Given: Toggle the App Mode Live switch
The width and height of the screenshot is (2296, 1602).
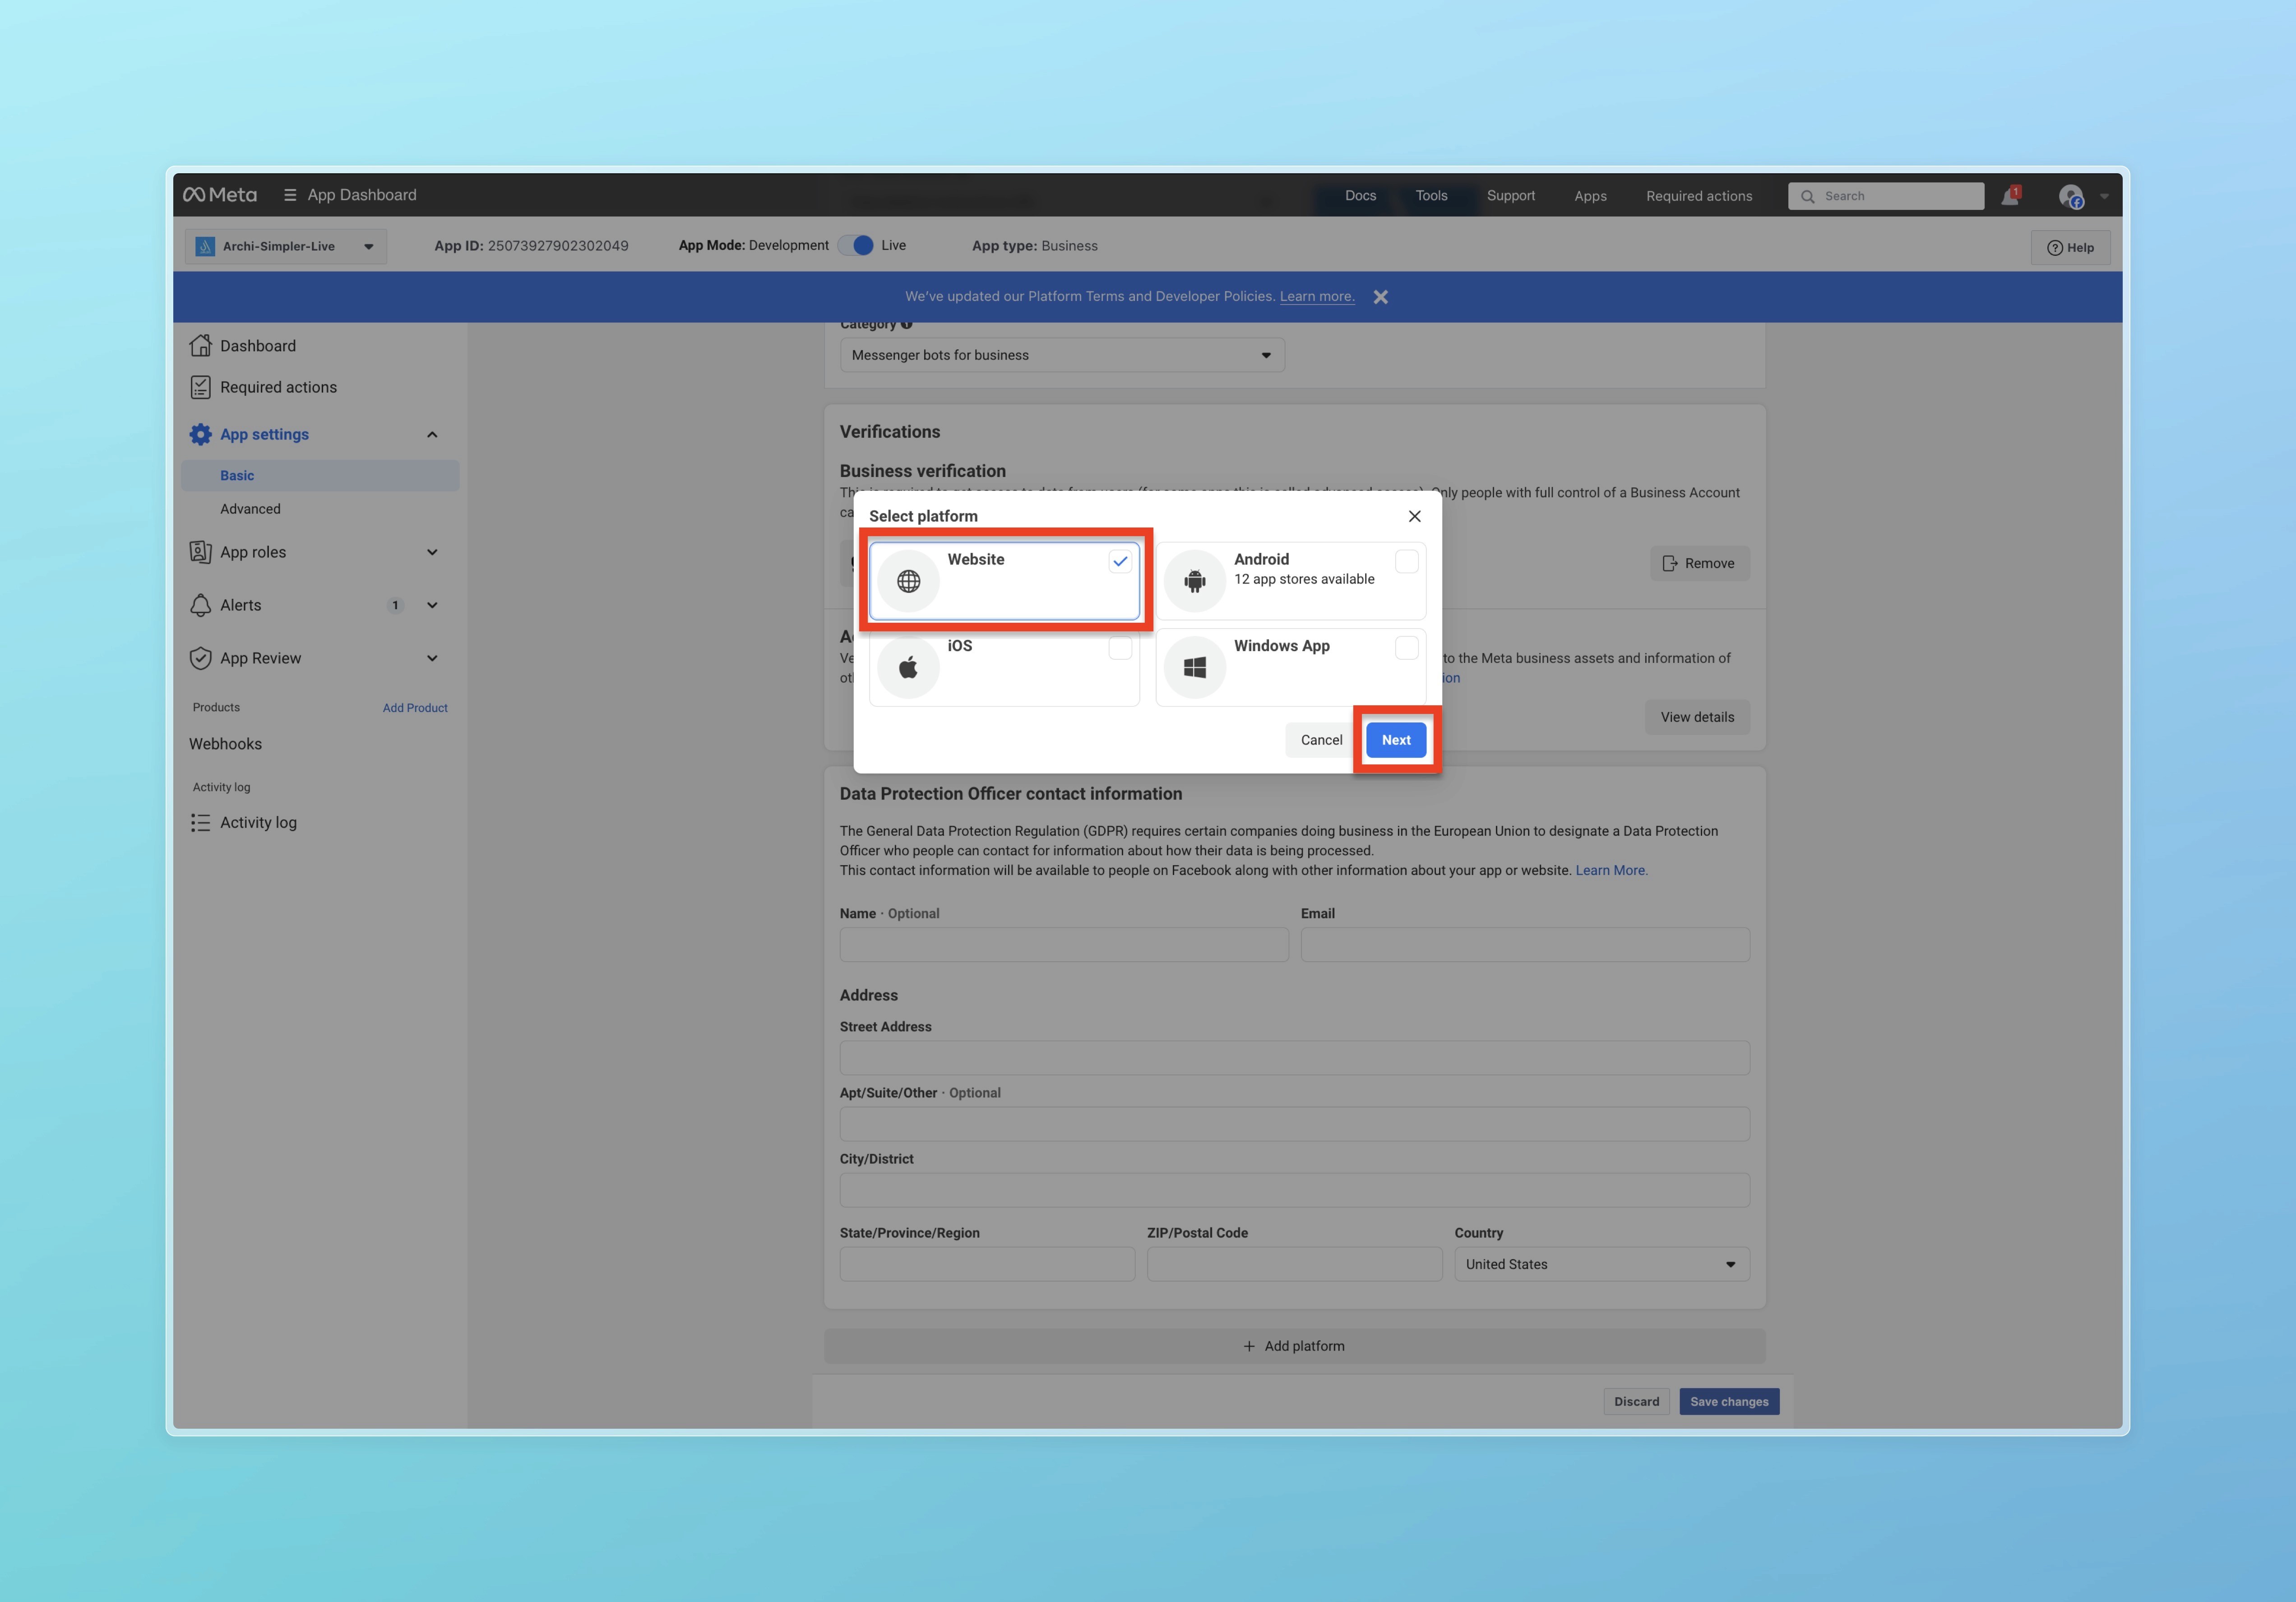Looking at the screenshot, I should [x=856, y=246].
